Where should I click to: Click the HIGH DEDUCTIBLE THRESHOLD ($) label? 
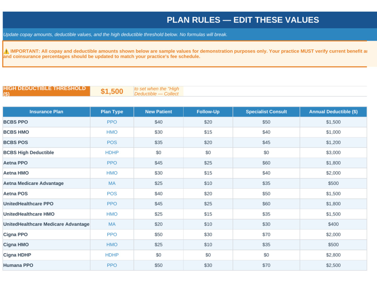pyautogui.click(x=46, y=91)
